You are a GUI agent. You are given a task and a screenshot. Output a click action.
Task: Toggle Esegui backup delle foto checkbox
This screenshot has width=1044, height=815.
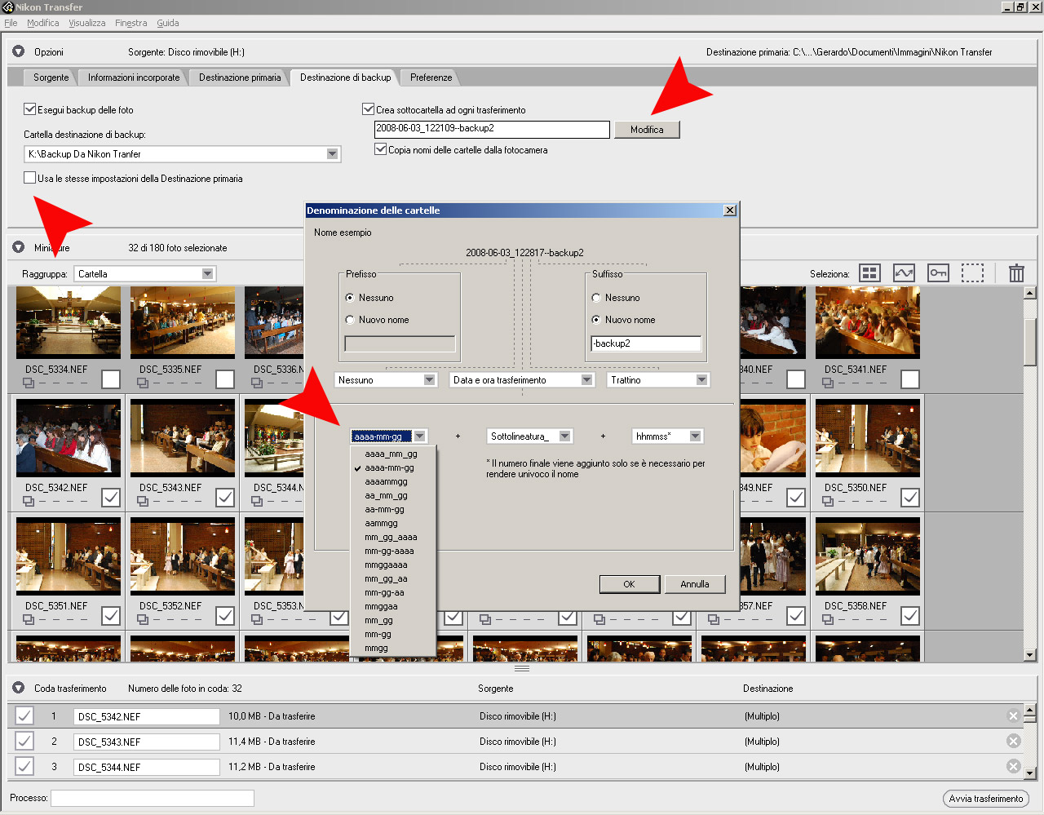coord(30,109)
